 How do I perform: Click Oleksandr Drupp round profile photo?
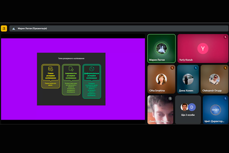[x=214, y=79]
